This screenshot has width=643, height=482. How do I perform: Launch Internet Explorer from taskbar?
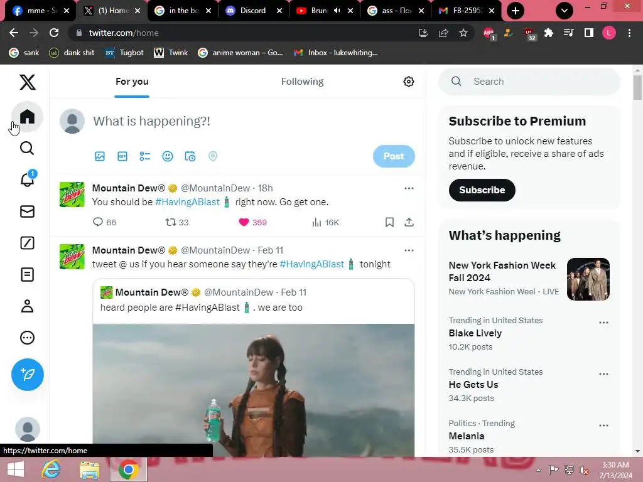pyautogui.click(x=51, y=469)
